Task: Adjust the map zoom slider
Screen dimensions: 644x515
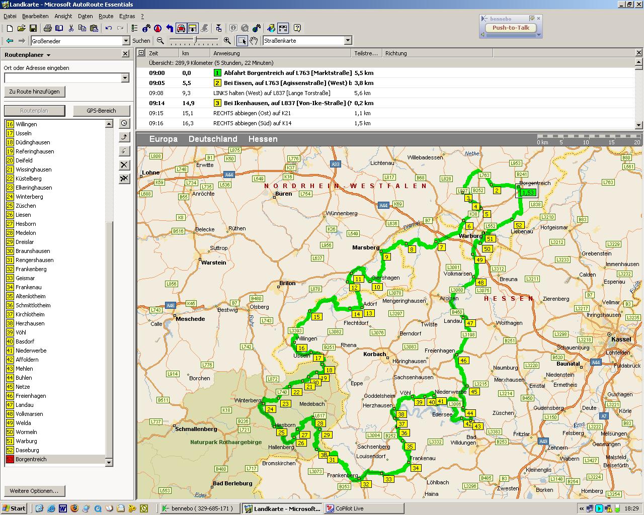Action: pyautogui.click(x=195, y=40)
